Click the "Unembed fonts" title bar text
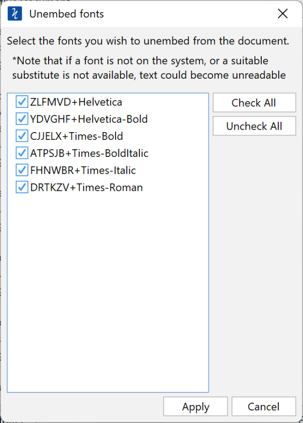Screen dimensions: 303x423 tap(67, 14)
